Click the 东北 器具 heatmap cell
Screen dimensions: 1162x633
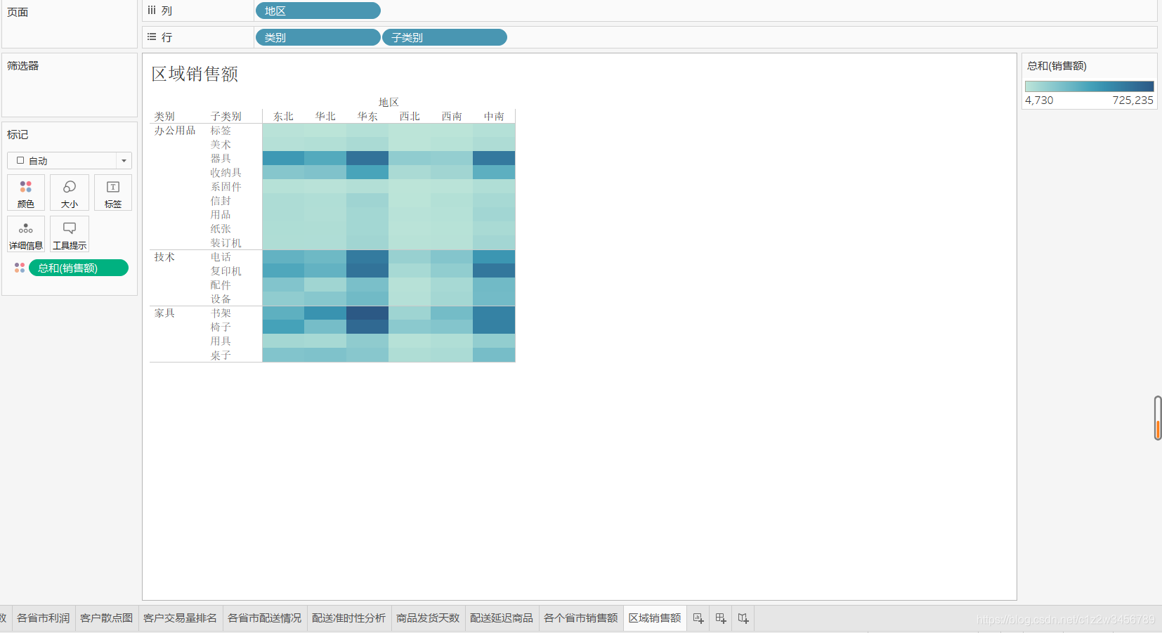283,159
